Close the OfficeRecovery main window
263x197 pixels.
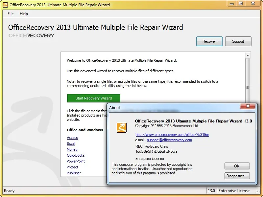coord(253,4)
